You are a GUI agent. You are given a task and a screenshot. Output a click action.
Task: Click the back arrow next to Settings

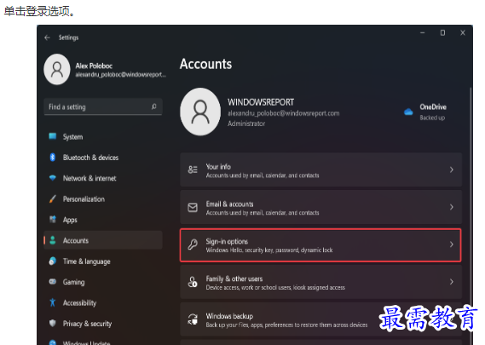48,37
